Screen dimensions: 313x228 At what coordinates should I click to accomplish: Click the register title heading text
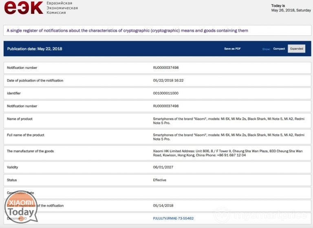coord(127,31)
